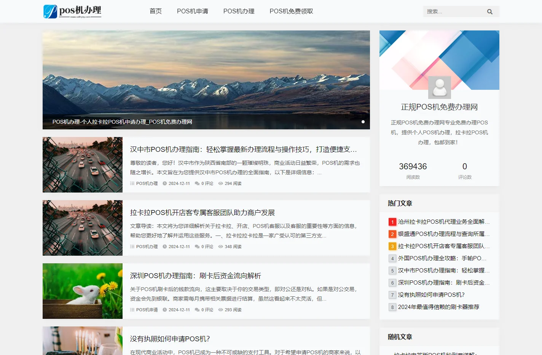
Task: Click the 随机文章 section heading
Action: pyautogui.click(x=400, y=337)
